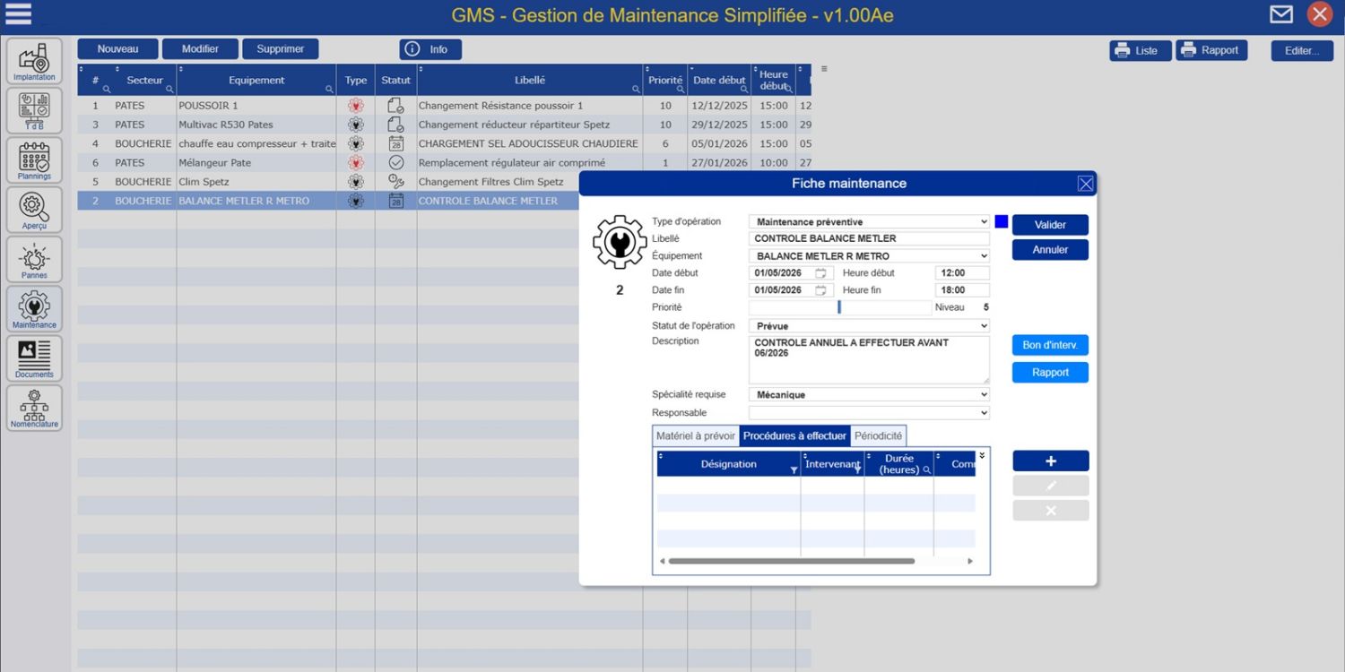The image size is (1345, 672).
Task: Open the Documents sidebar icon
Action: pos(34,358)
